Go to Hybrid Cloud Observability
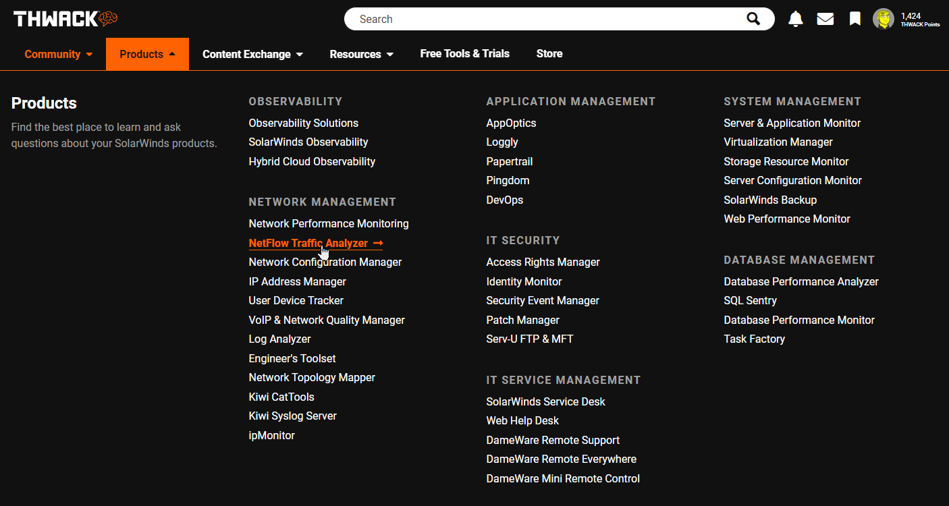Screen dimensions: 949x506 (312, 161)
